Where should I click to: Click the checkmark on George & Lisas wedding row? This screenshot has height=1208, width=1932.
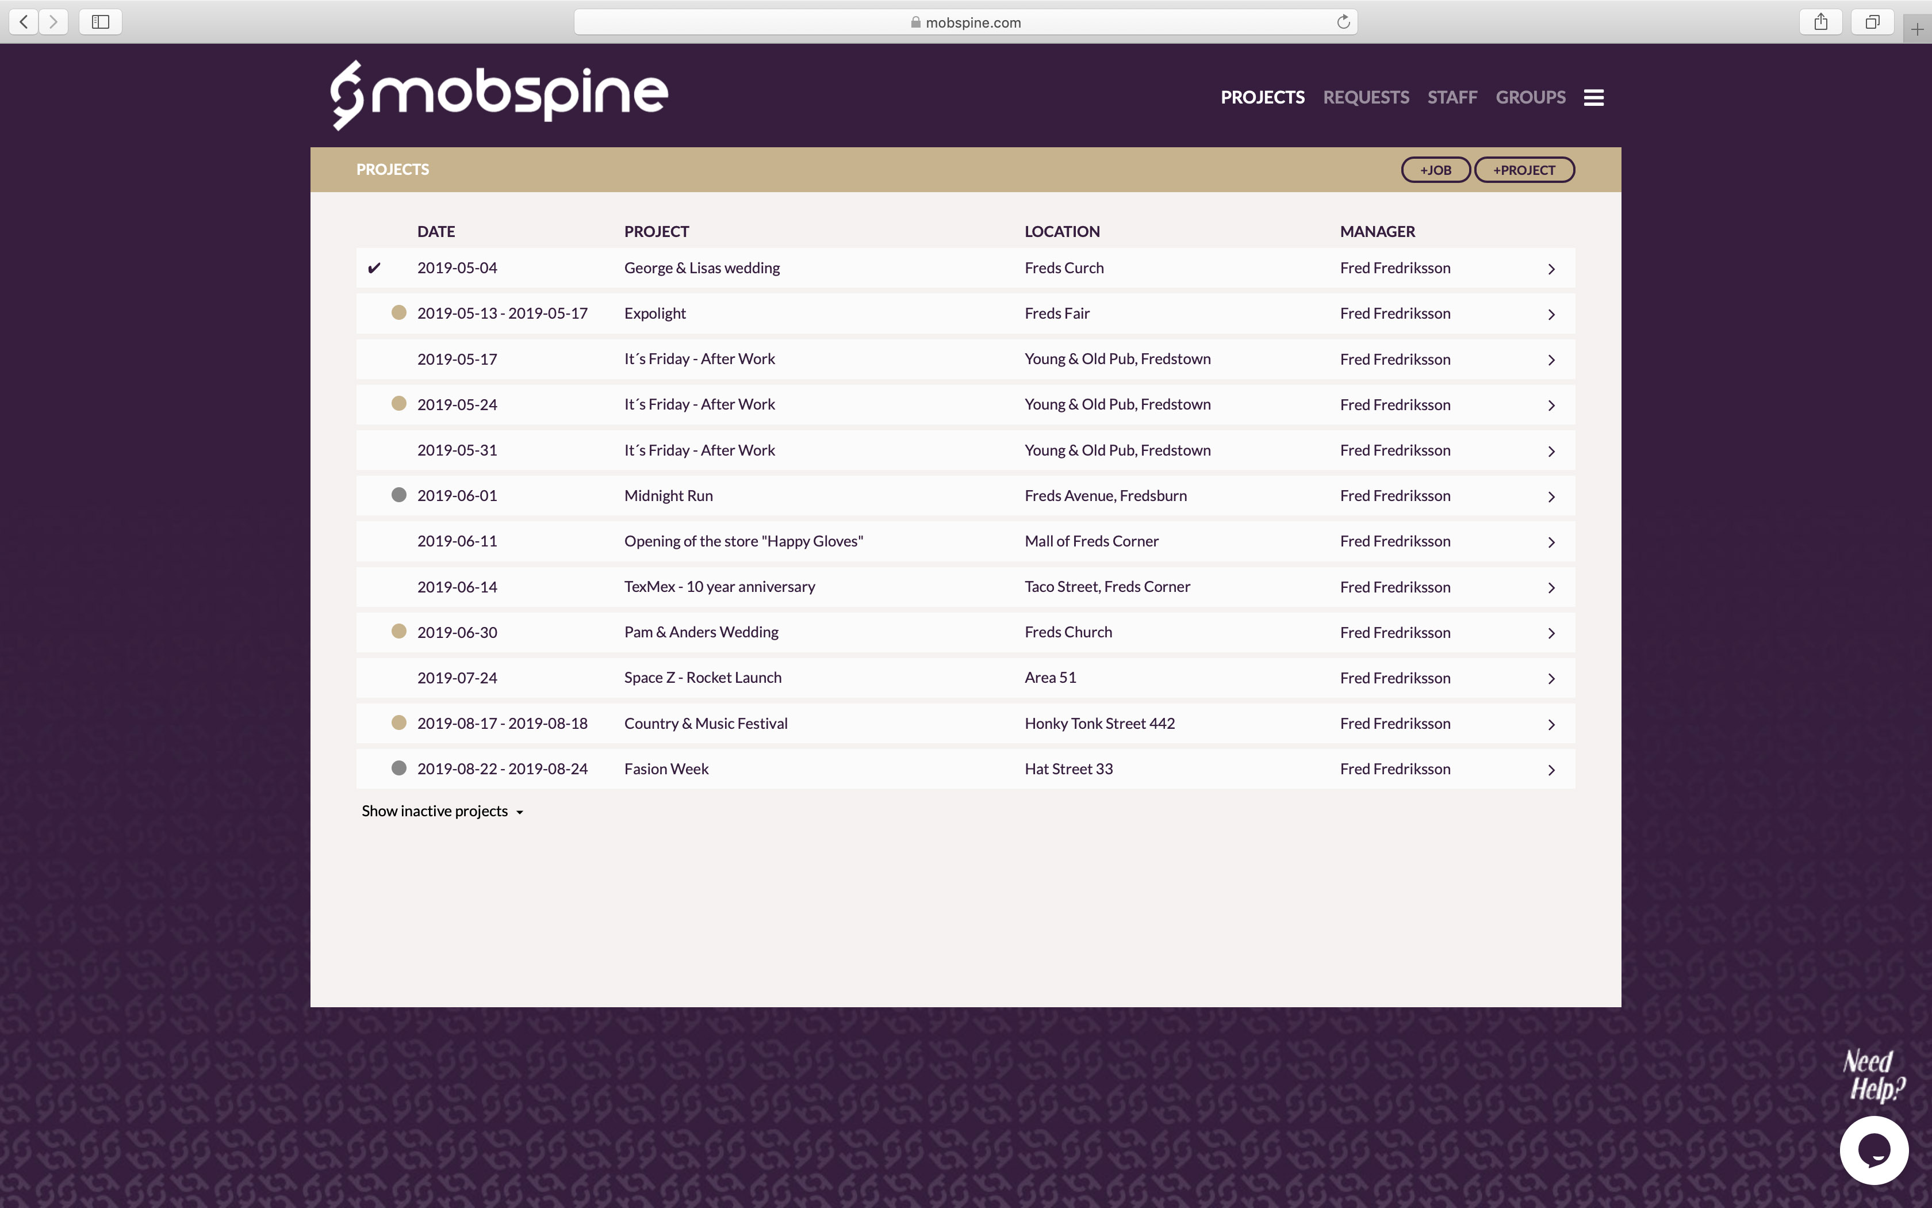(x=374, y=267)
